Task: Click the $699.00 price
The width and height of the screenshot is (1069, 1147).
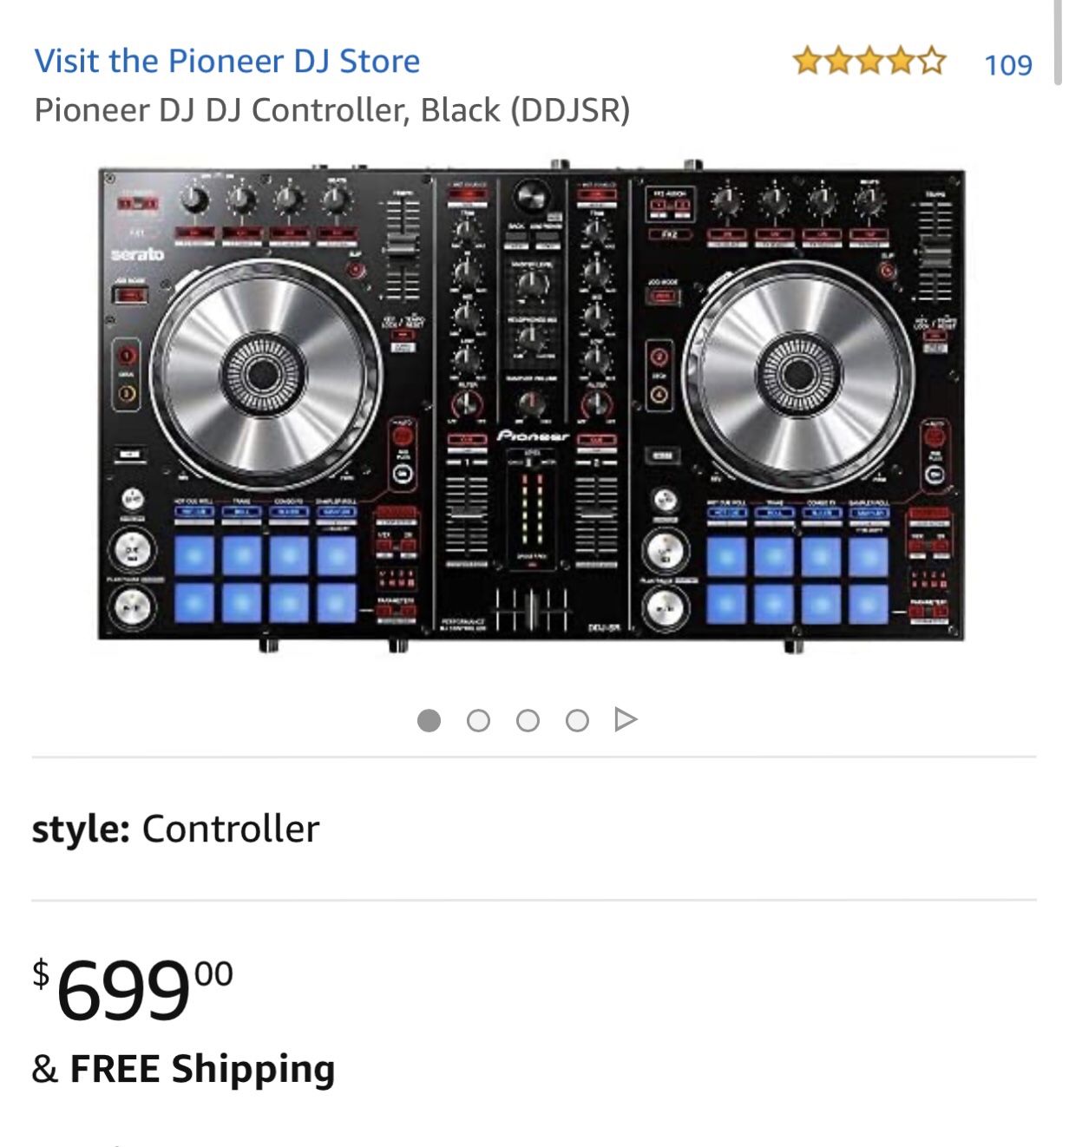Action: 133,989
